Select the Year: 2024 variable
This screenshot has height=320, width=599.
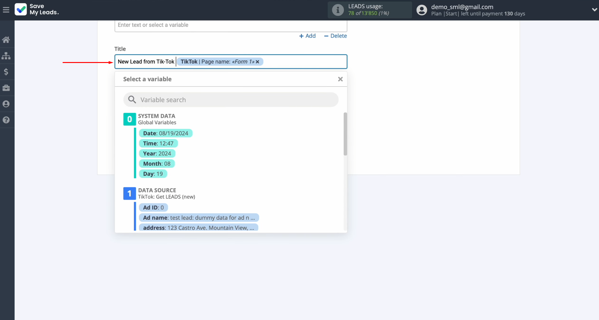(x=157, y=154)
